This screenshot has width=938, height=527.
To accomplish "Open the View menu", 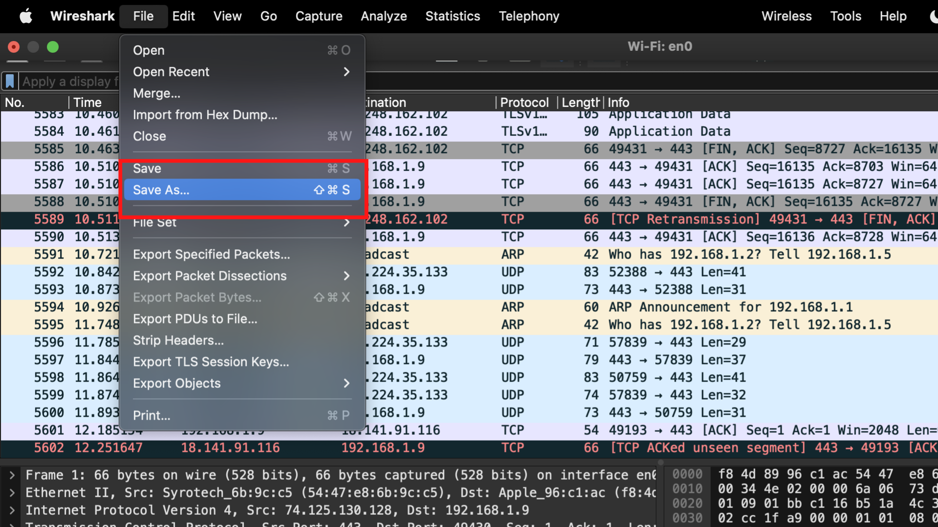I will (x=227, y=16).
